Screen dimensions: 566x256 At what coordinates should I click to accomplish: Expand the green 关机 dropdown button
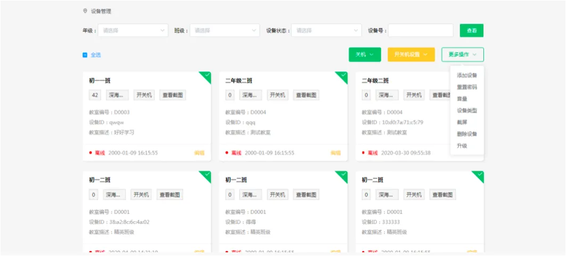pos(365,54)
